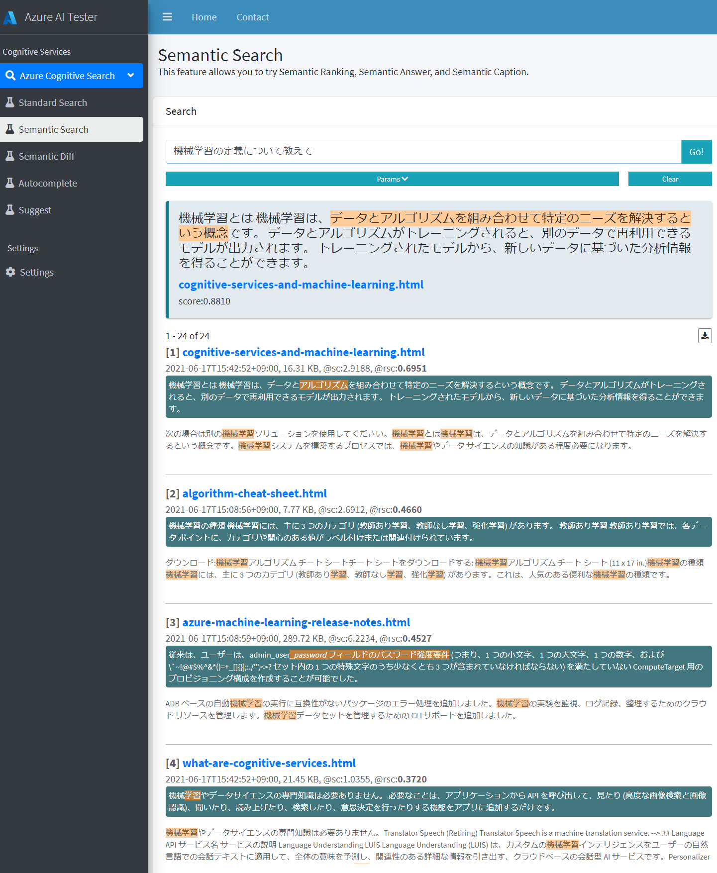717x873 pixels.
Task: Click the semantic caption box of result 3
Action: click(438, 667)
